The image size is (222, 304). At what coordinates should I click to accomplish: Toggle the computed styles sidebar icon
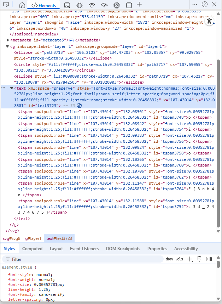pos(209,259)
